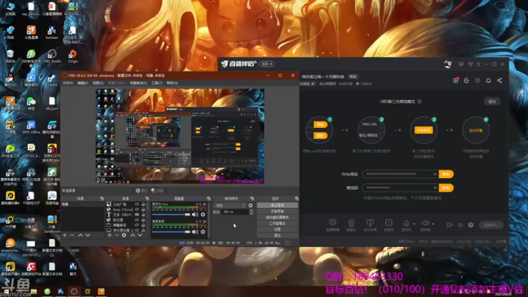Click the share icon in streaming companion
Image resolution: width=528 pixels, height=297 pixels.
coord(500,81)
